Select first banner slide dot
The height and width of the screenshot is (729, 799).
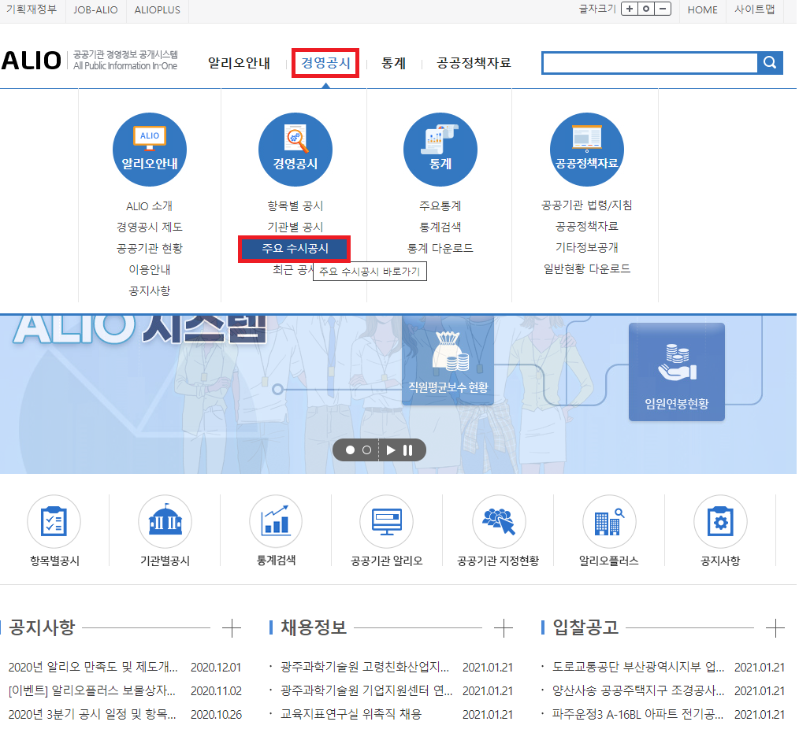pyautogui.click(x=350, y=450)
